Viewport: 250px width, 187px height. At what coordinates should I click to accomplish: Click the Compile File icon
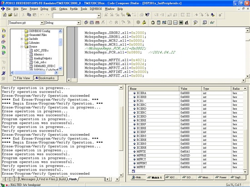click(86, 23)
